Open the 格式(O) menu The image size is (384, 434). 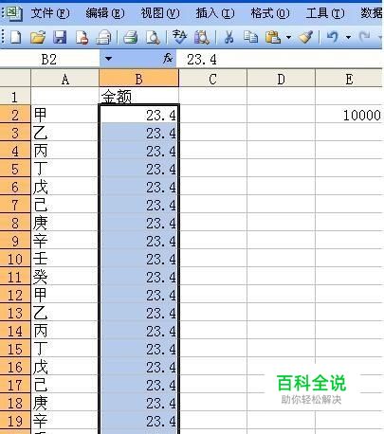(270, 13)
